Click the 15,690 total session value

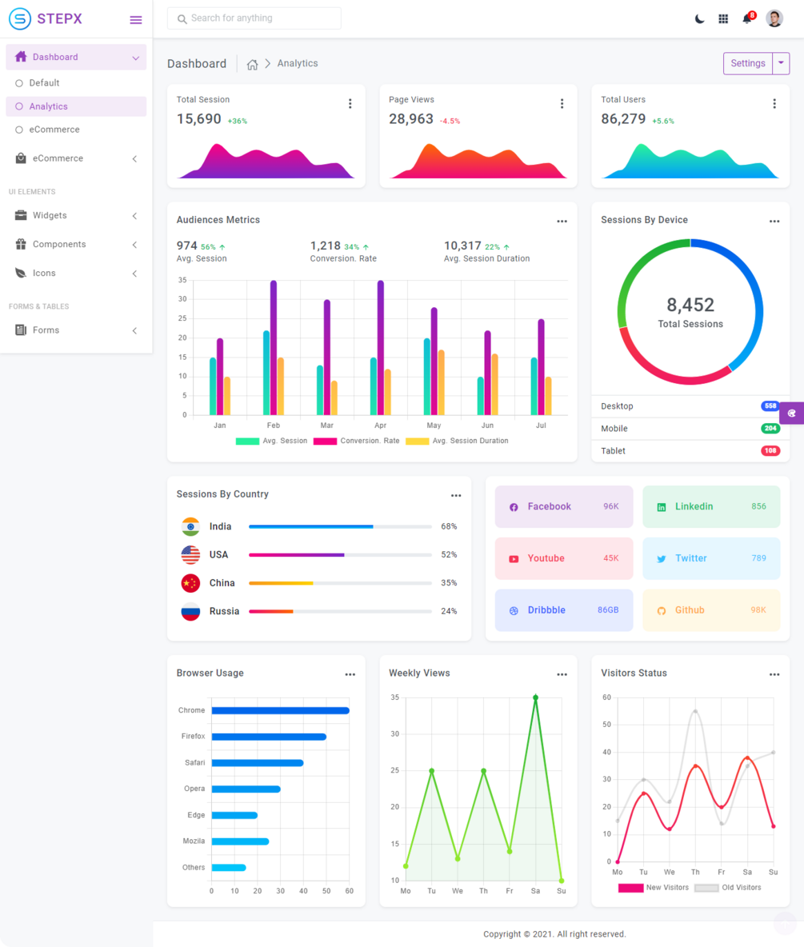pos(198,120)
